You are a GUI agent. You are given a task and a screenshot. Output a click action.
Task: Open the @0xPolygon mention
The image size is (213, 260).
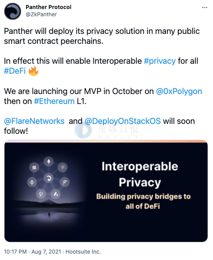[x=179, y=91]
